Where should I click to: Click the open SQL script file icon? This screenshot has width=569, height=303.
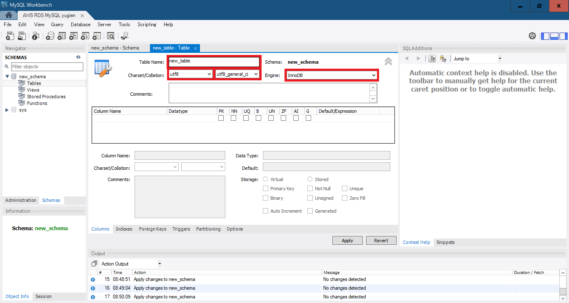point(22,36)
